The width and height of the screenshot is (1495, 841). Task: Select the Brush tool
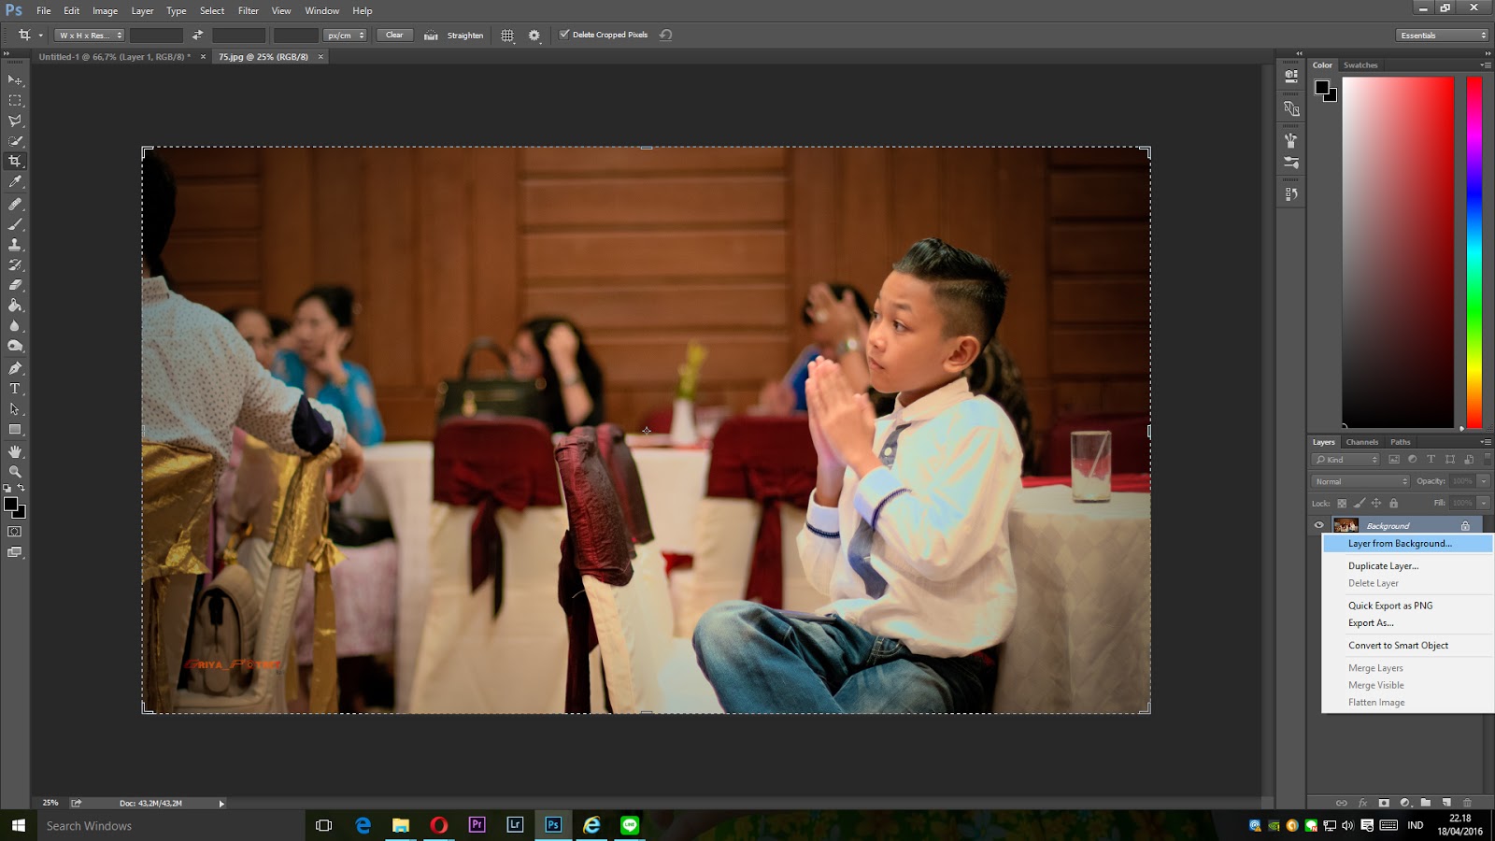click(15, 224)
